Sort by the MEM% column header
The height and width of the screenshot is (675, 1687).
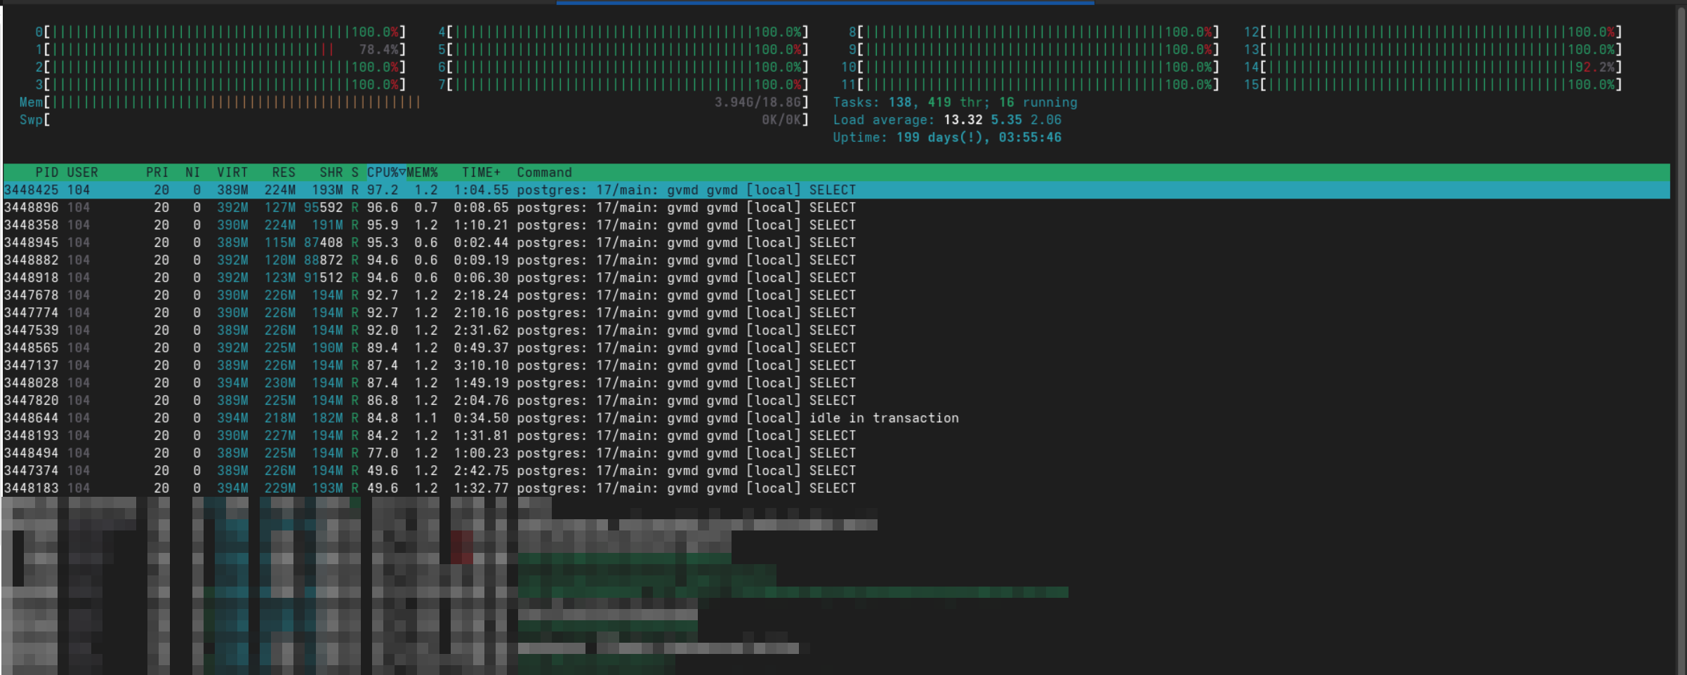point(422,173)
